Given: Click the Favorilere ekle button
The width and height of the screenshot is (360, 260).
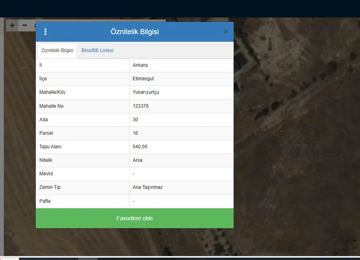Looking at the screenshot, I should click(135, 218).
